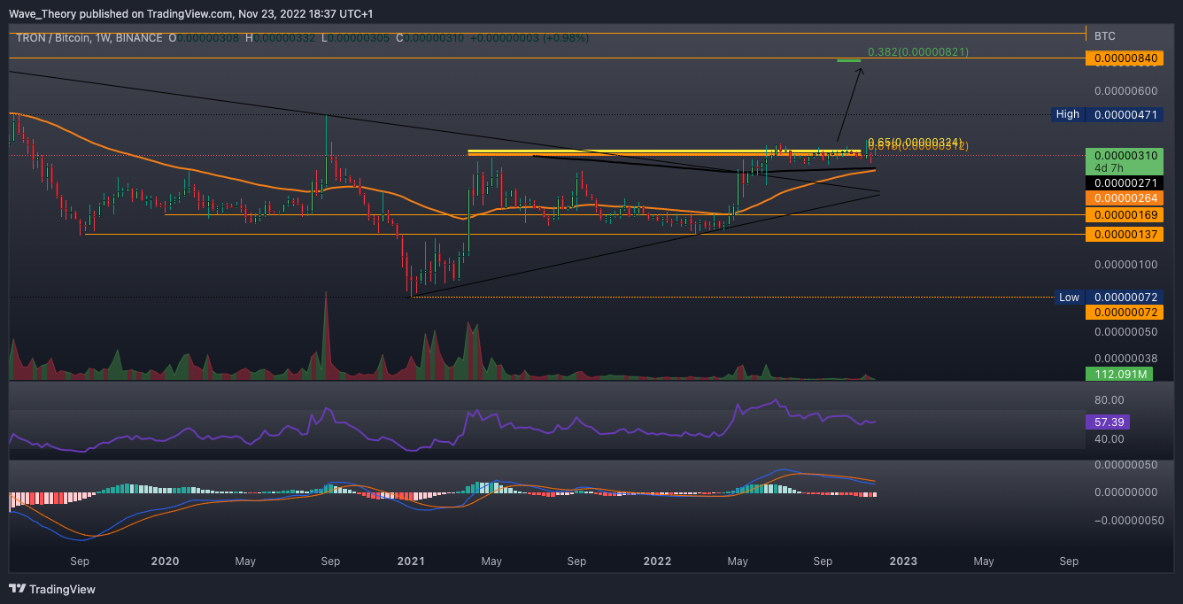Click the purple RSI value label 57.39
The width and height of the screenshot is (1183, 604).
[x=1106, y=422]
